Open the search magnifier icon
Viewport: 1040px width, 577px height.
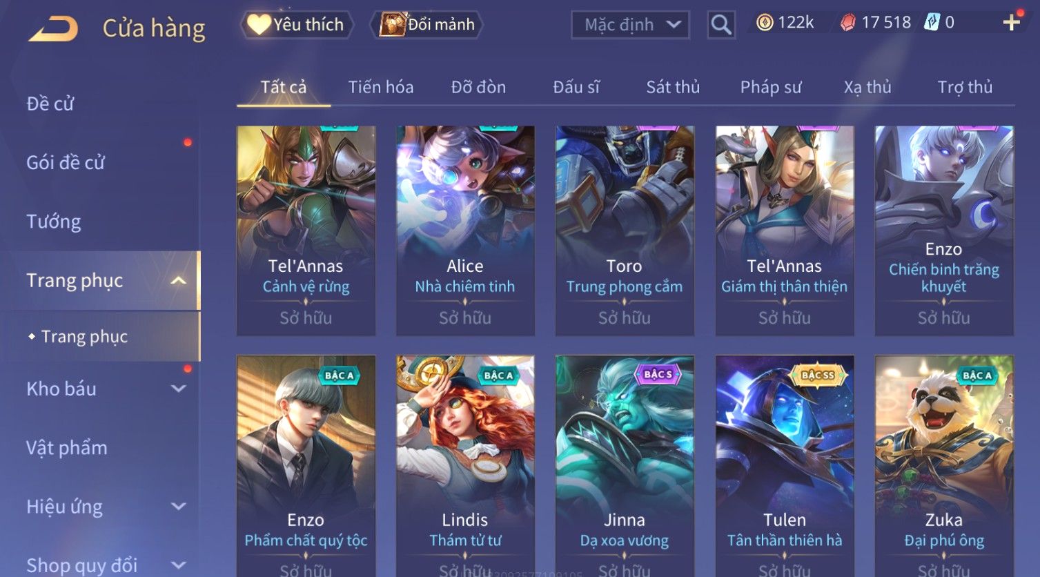[x=721, y=25]
